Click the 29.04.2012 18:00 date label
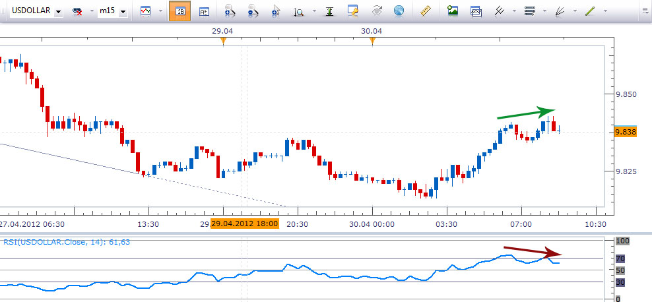Viewport: 652px width, 302px height. (244, 224)
